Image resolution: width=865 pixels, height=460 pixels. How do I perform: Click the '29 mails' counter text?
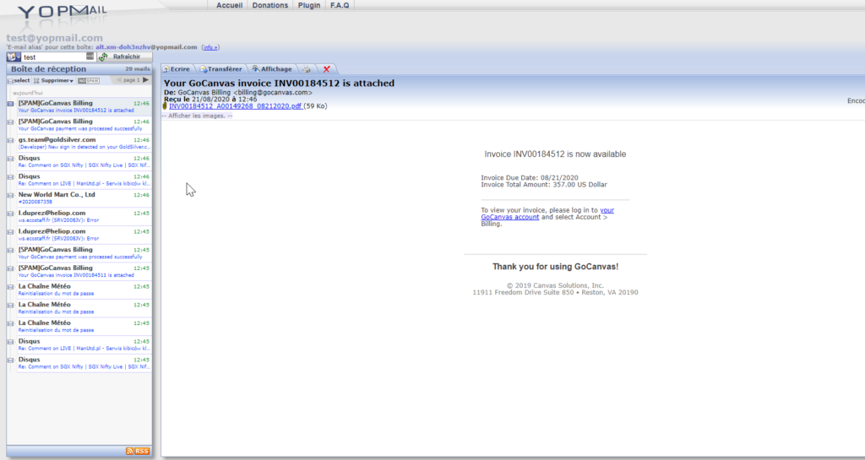click(x=138, y=69)
